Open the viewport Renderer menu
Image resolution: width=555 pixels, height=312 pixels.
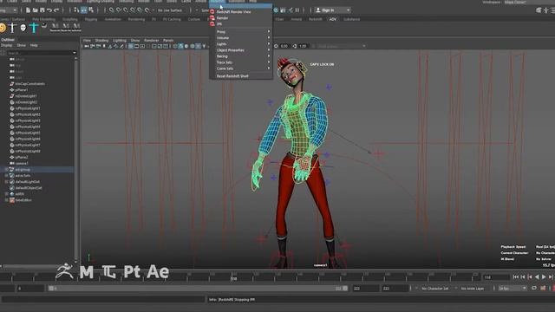coord(151,41)
